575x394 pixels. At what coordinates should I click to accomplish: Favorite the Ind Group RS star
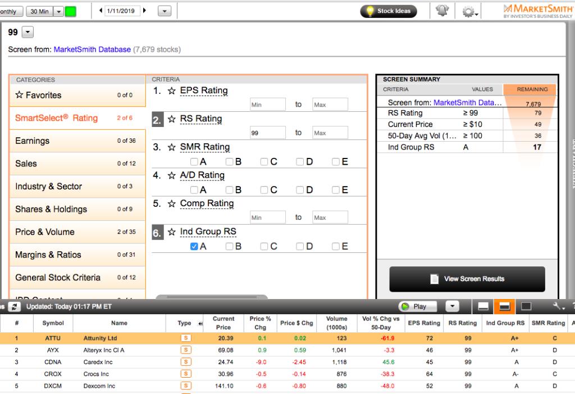tap(172, 232)
